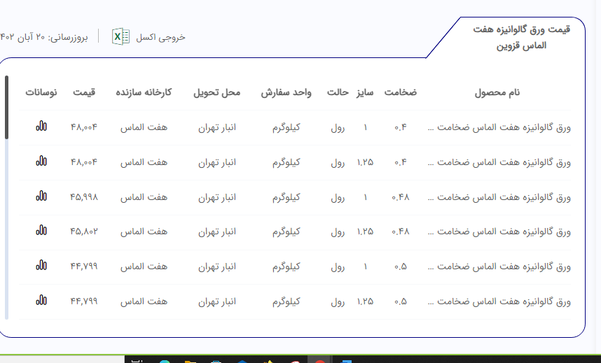Click the 'قیمت ورق گالوانیزه هفت الماس قزوین' title
Image resolution: width=601 pixels, height=363 pixels.
point(522,37)
